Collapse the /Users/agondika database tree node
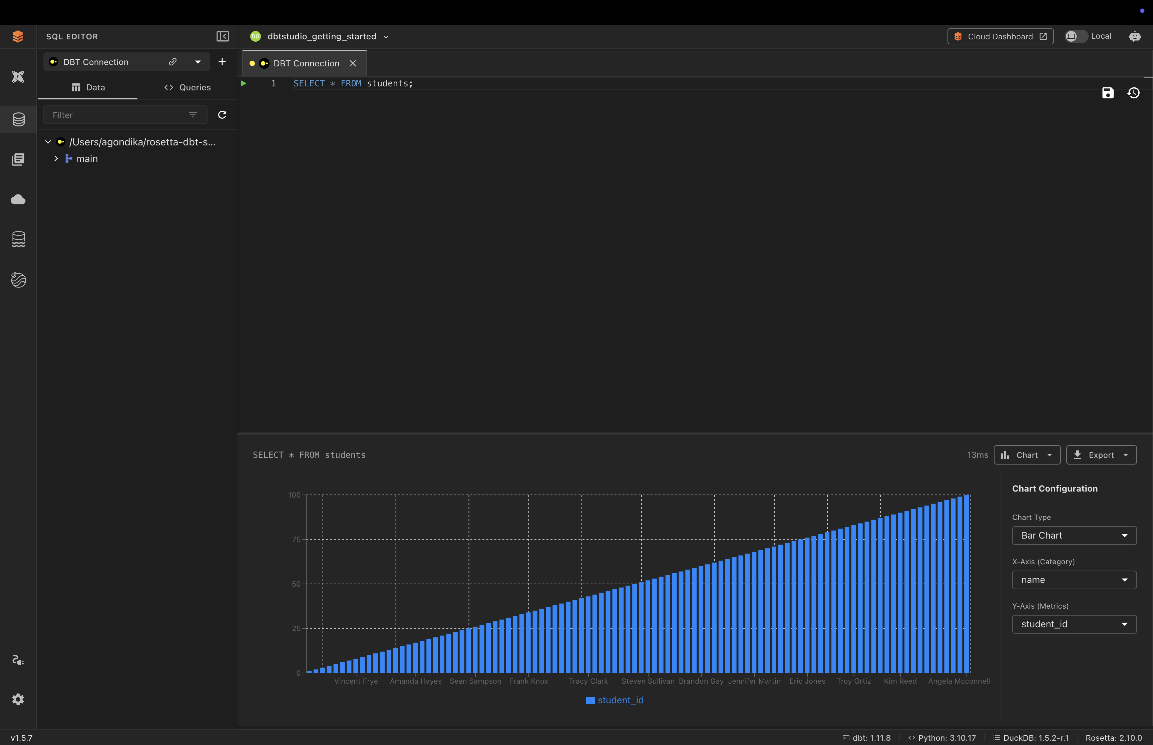 (48, 142)
